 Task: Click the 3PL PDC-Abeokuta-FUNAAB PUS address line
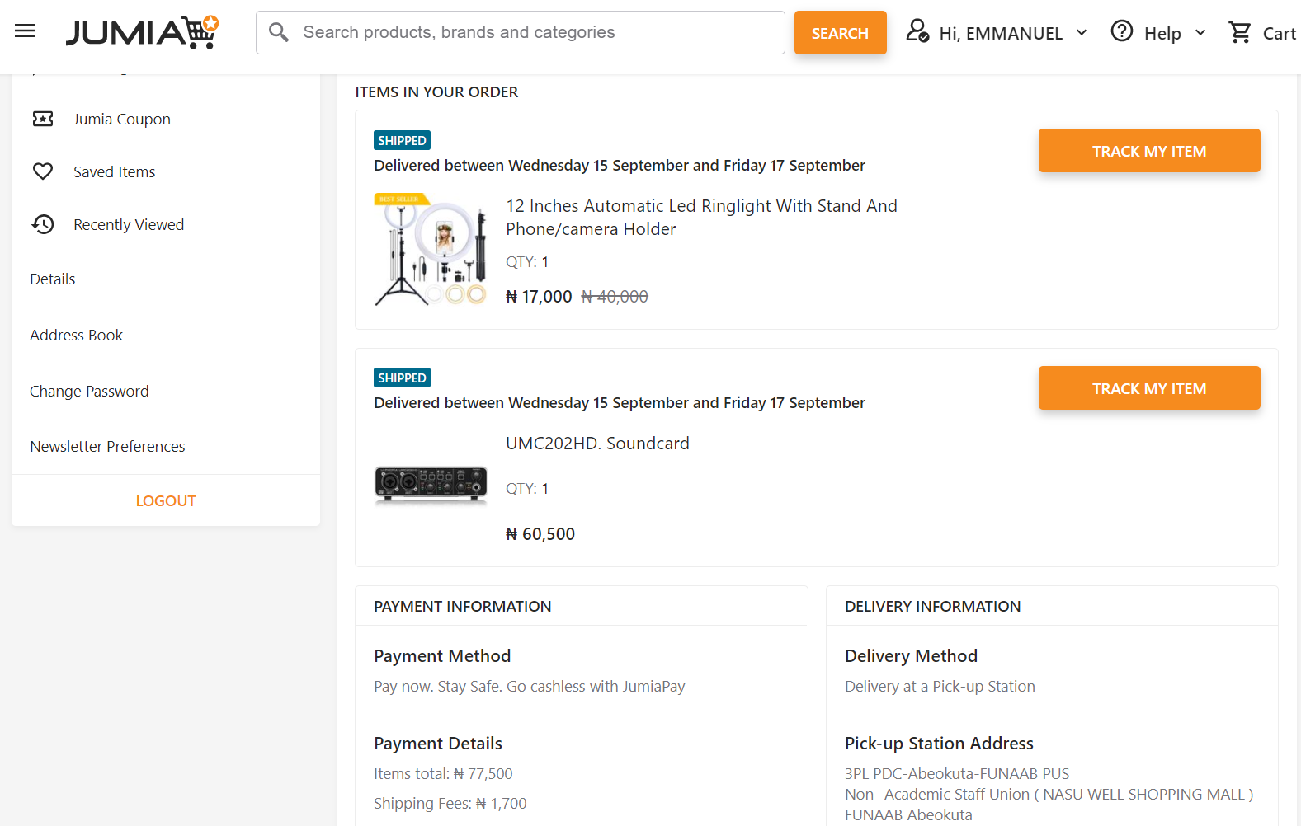(x=957, y=774)
